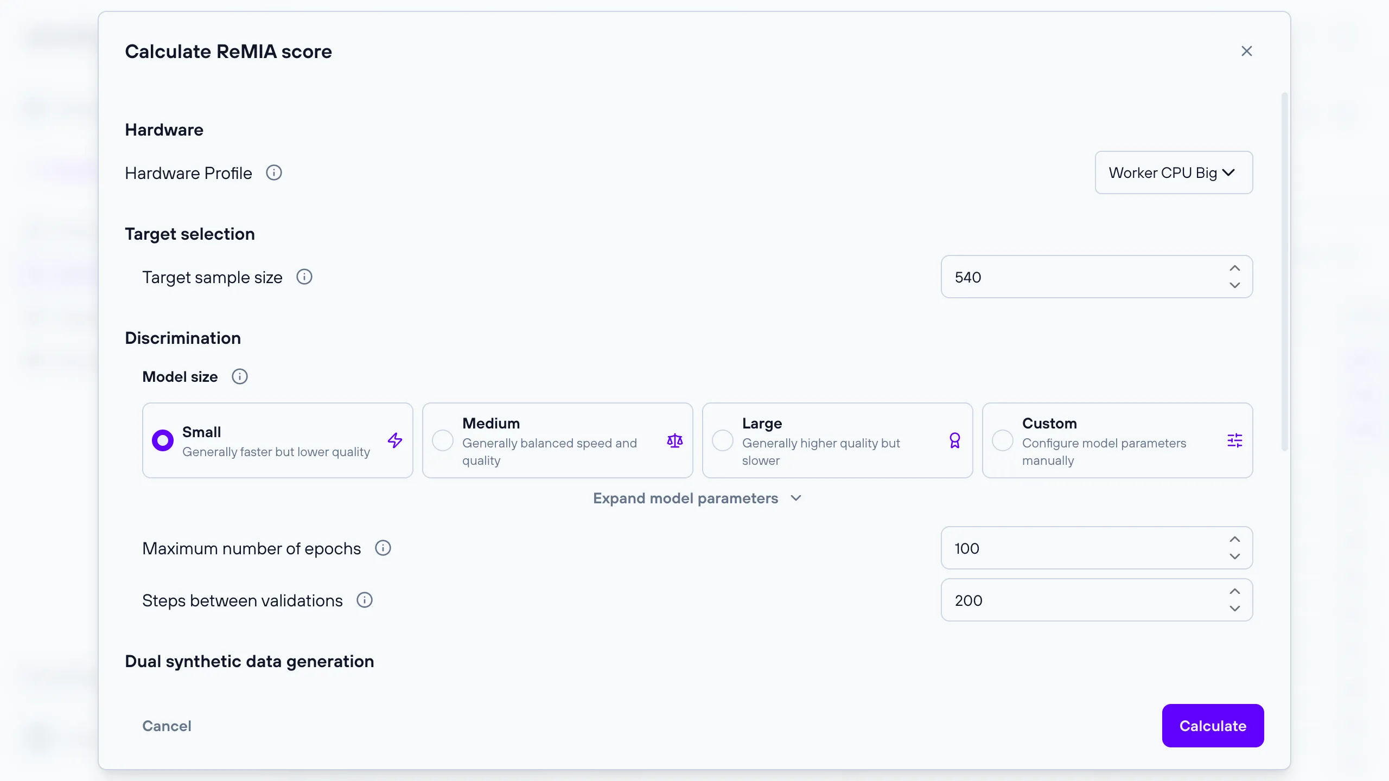Screen dimensions: 1389x781
Task: Select the Medium model size radio button
Action: [x=443, y=440]
